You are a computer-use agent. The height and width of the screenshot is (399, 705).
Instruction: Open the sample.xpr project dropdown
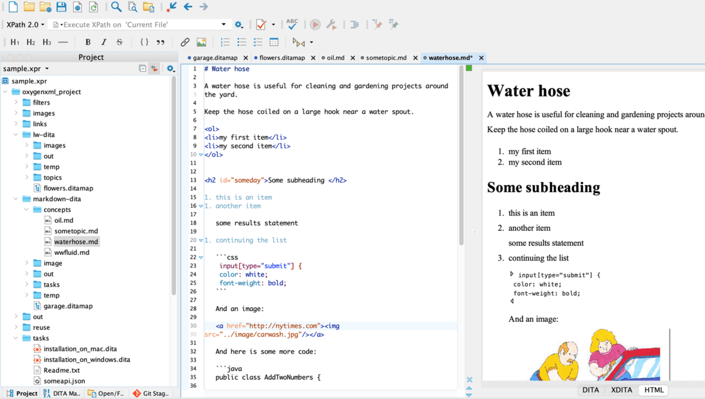point(46,68)
